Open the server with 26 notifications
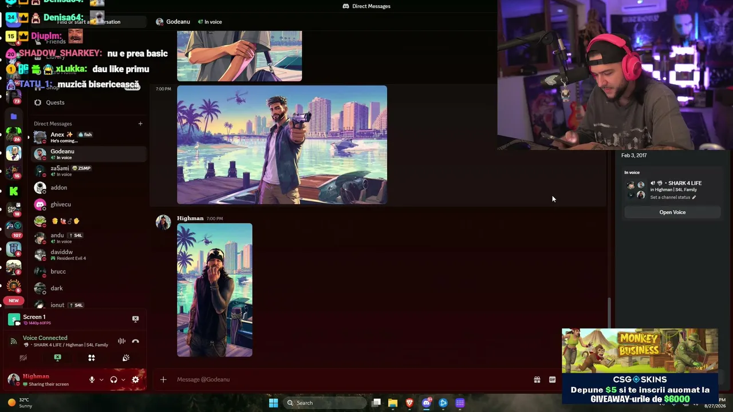The height and width of the screenshot is (412, 733). click(x=14, y=135)
